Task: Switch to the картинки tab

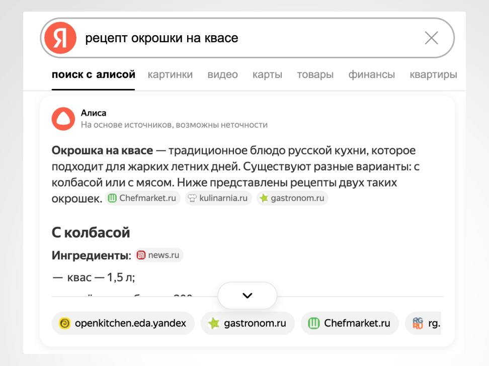Action: (170, 74)
